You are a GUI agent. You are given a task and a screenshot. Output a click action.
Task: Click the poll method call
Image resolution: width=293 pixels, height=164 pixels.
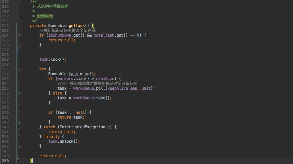101,88
